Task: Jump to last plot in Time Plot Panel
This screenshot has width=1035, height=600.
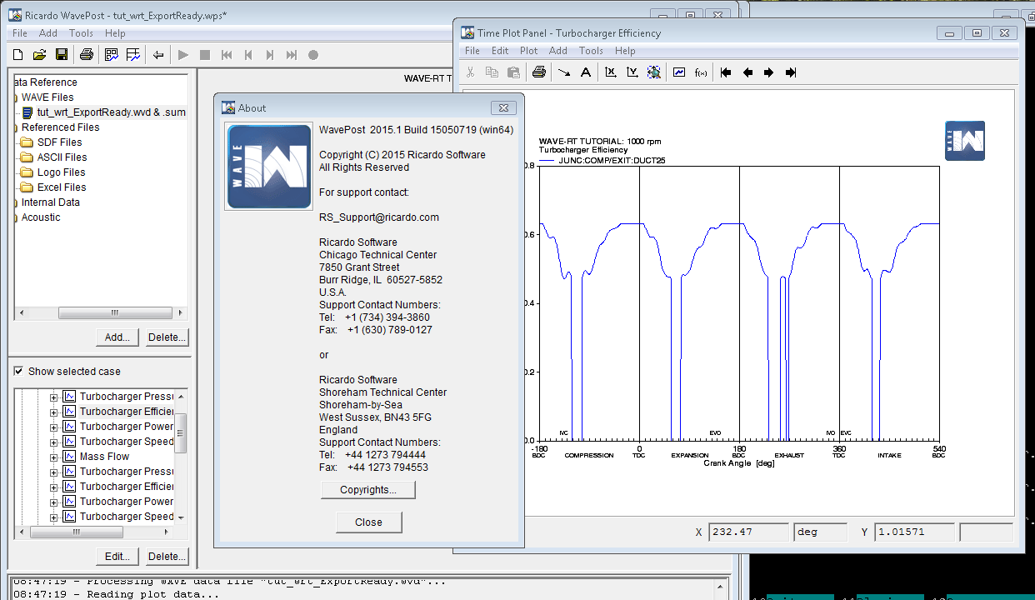Action: (x=791, y=72)
